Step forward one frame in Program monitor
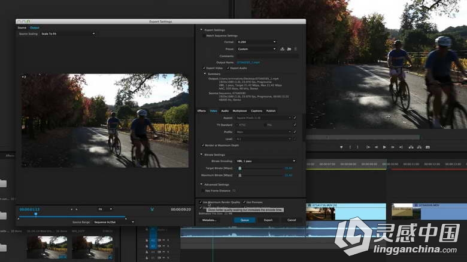The image size is (467, 262). click(393, 147)
